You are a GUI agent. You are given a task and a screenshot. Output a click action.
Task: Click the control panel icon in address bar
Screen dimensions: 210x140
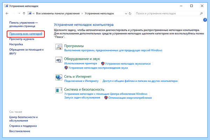[30, 13]
